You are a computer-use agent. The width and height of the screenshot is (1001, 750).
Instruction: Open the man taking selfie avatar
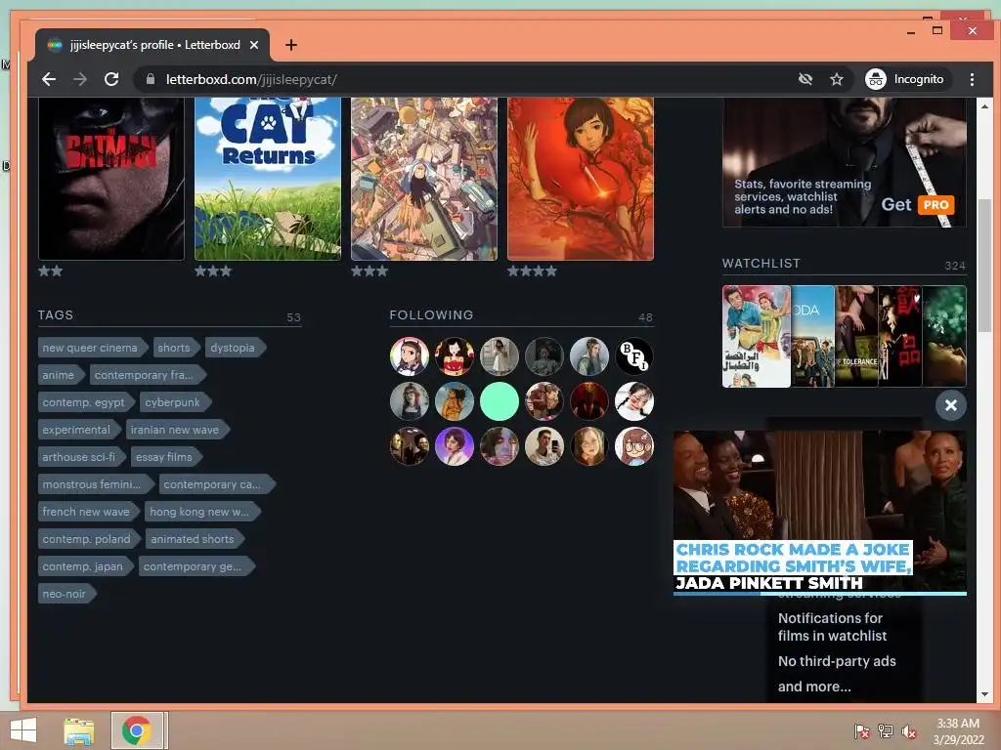pyautogui.click(x=544, y=445)
